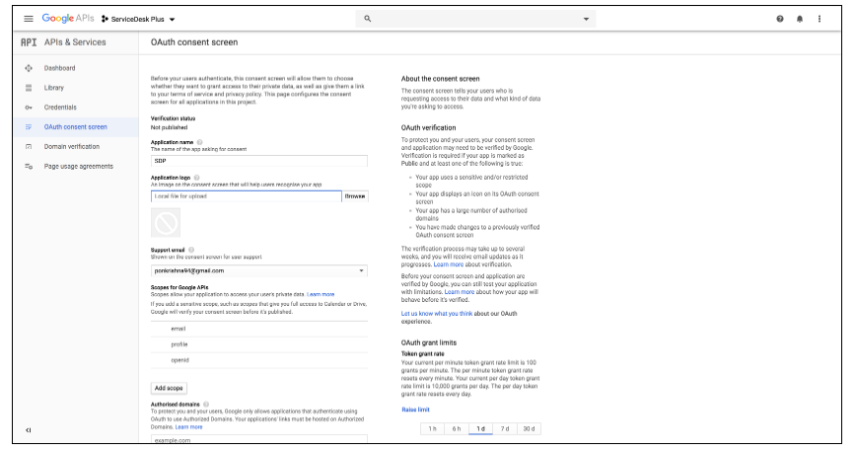
Task: Expand the search bar dropdown arrow
Action: pos(585,19)
